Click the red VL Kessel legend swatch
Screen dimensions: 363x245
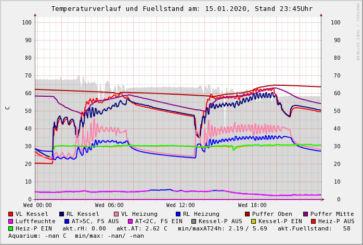[11, 214]
